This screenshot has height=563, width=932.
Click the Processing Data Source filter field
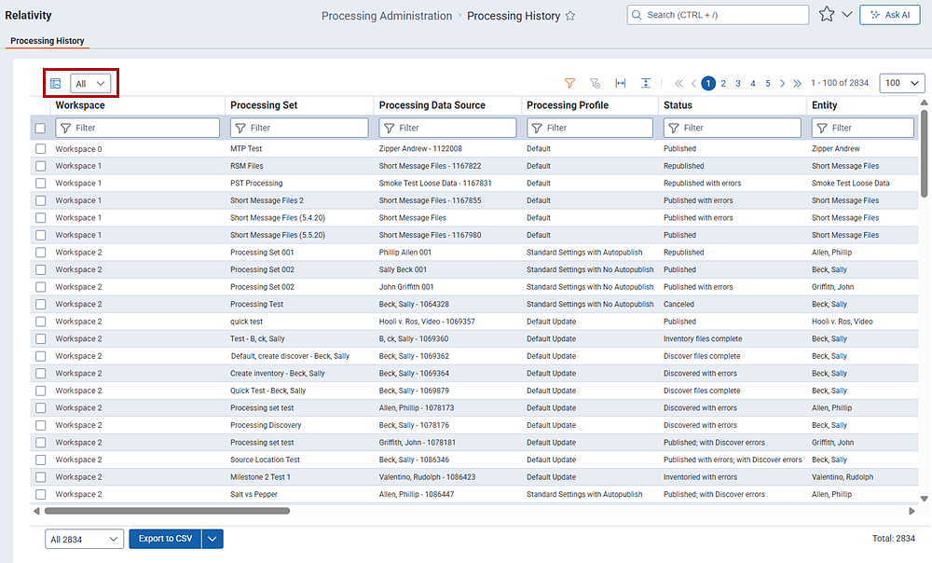[x=447, y=128]
